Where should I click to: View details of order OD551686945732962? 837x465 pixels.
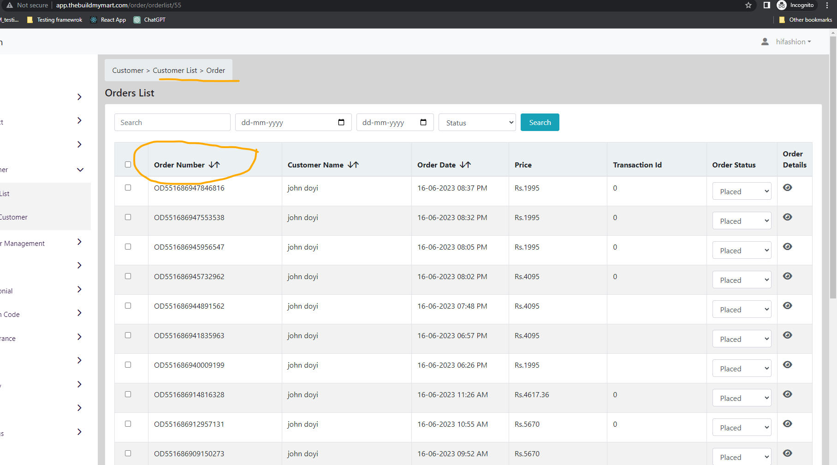pos(788,276)
